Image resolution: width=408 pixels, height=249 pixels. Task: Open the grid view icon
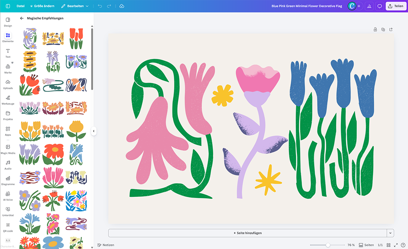[388, 245]
